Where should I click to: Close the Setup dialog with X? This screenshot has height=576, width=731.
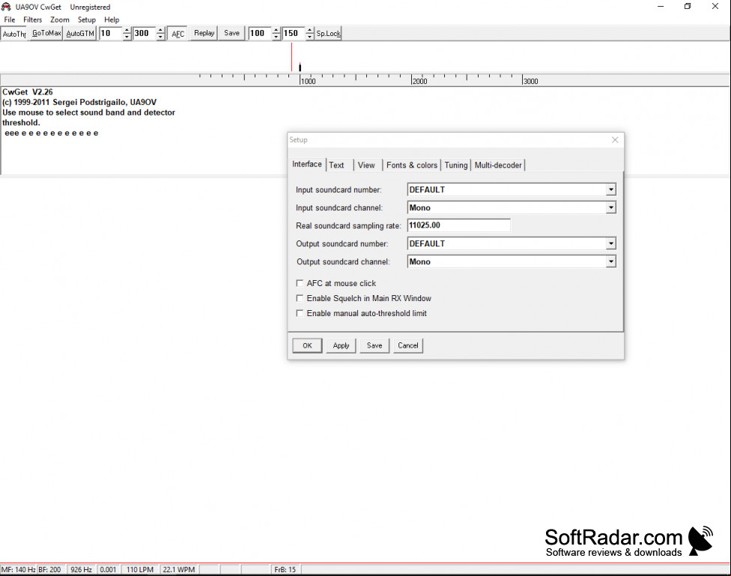tap(615, 140)
